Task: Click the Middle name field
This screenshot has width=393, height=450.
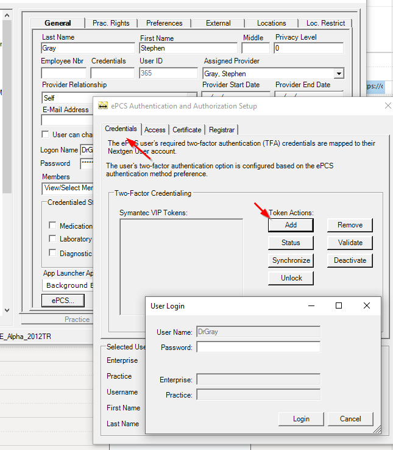Action: 255,48
